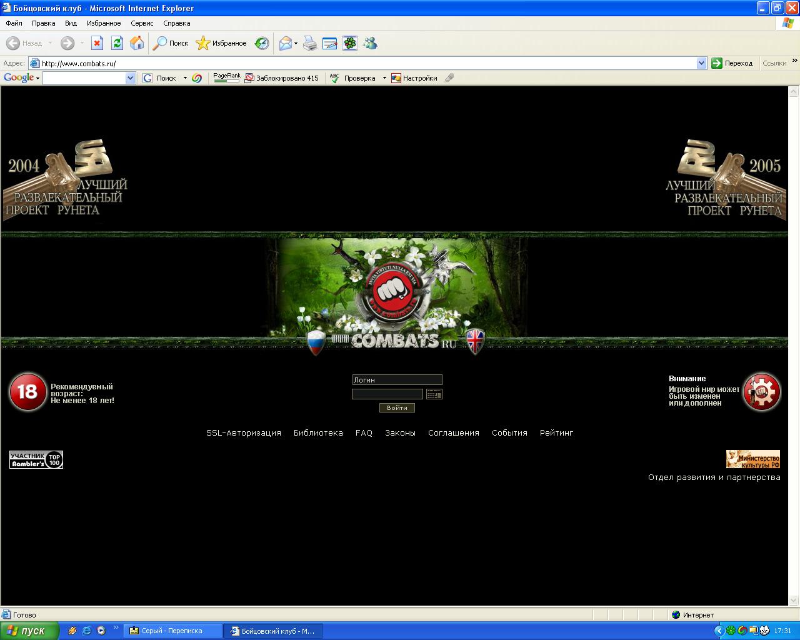Image resolution: width=800 pixels, height=640 pixels.
Task: Run spell check Проверка button
Action: 352,78
